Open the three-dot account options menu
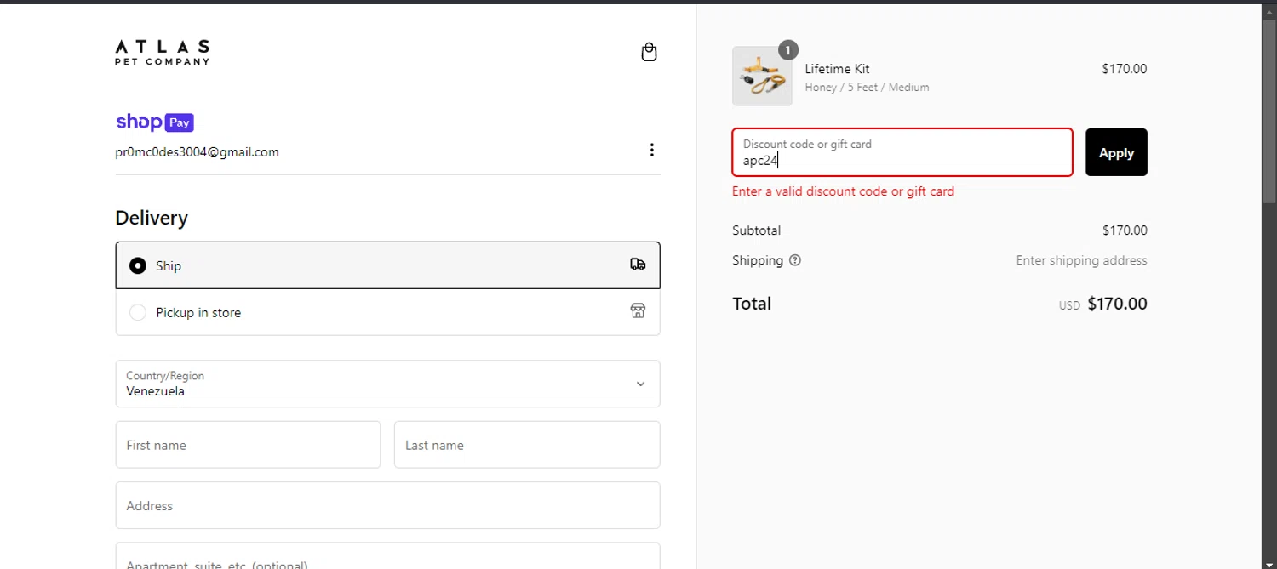Viewport: 1277px width, 569px height. pos(651,150)
